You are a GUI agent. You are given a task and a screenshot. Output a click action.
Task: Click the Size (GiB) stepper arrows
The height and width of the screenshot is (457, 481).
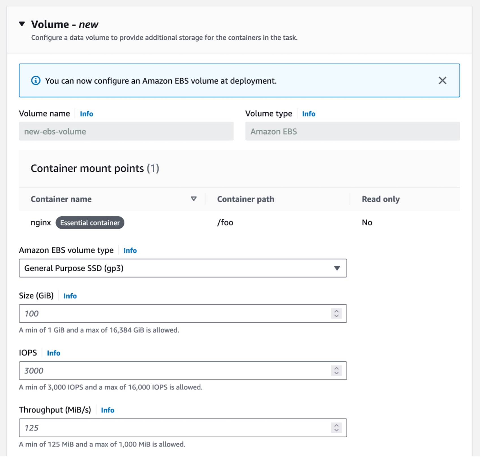(x=336, y=314)
